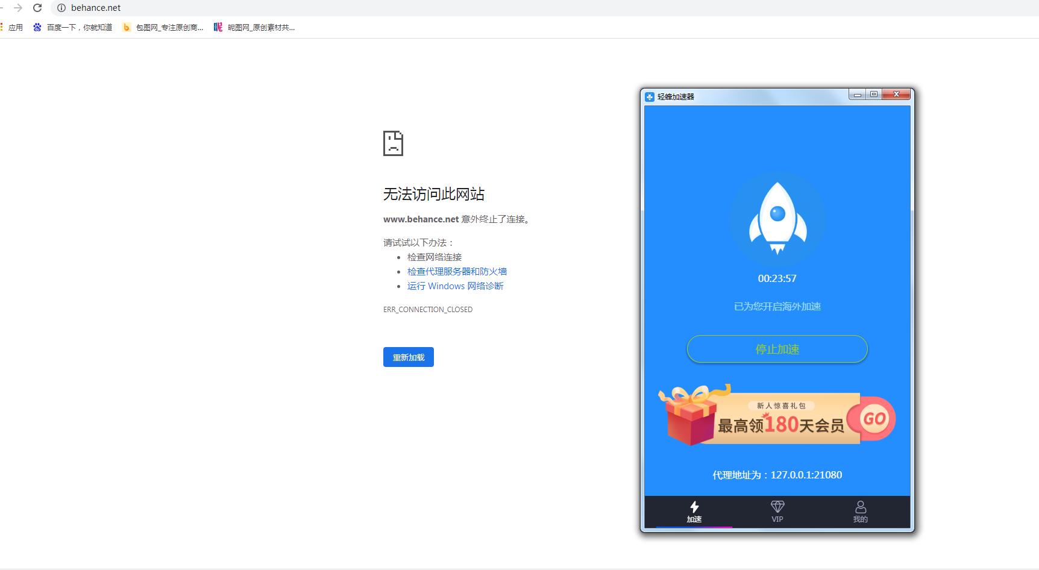Minimize the 轻蜂加速器 window
The image size is (1039, 570).
coord(857,95)
